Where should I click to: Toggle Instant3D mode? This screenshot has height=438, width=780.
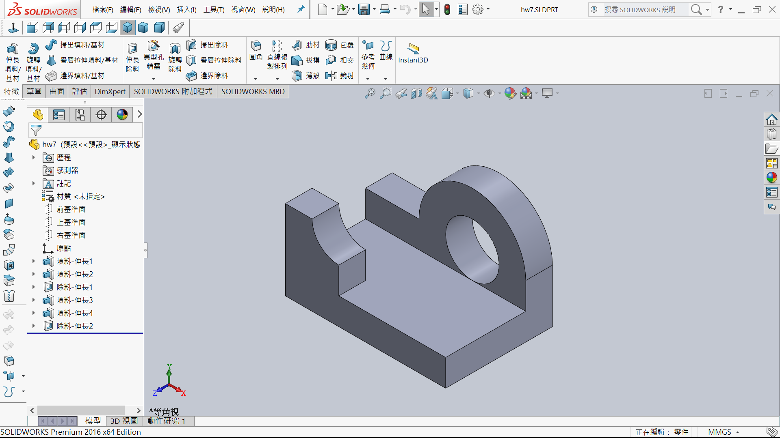click(x=413, y=49)
